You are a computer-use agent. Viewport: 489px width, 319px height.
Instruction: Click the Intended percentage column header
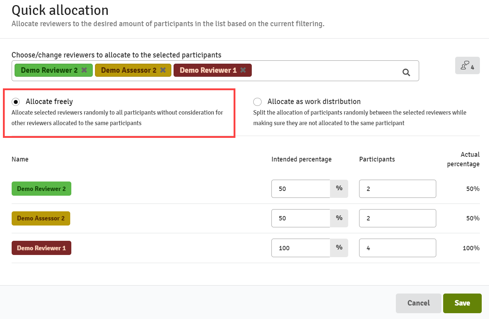[x=302, y=159]
